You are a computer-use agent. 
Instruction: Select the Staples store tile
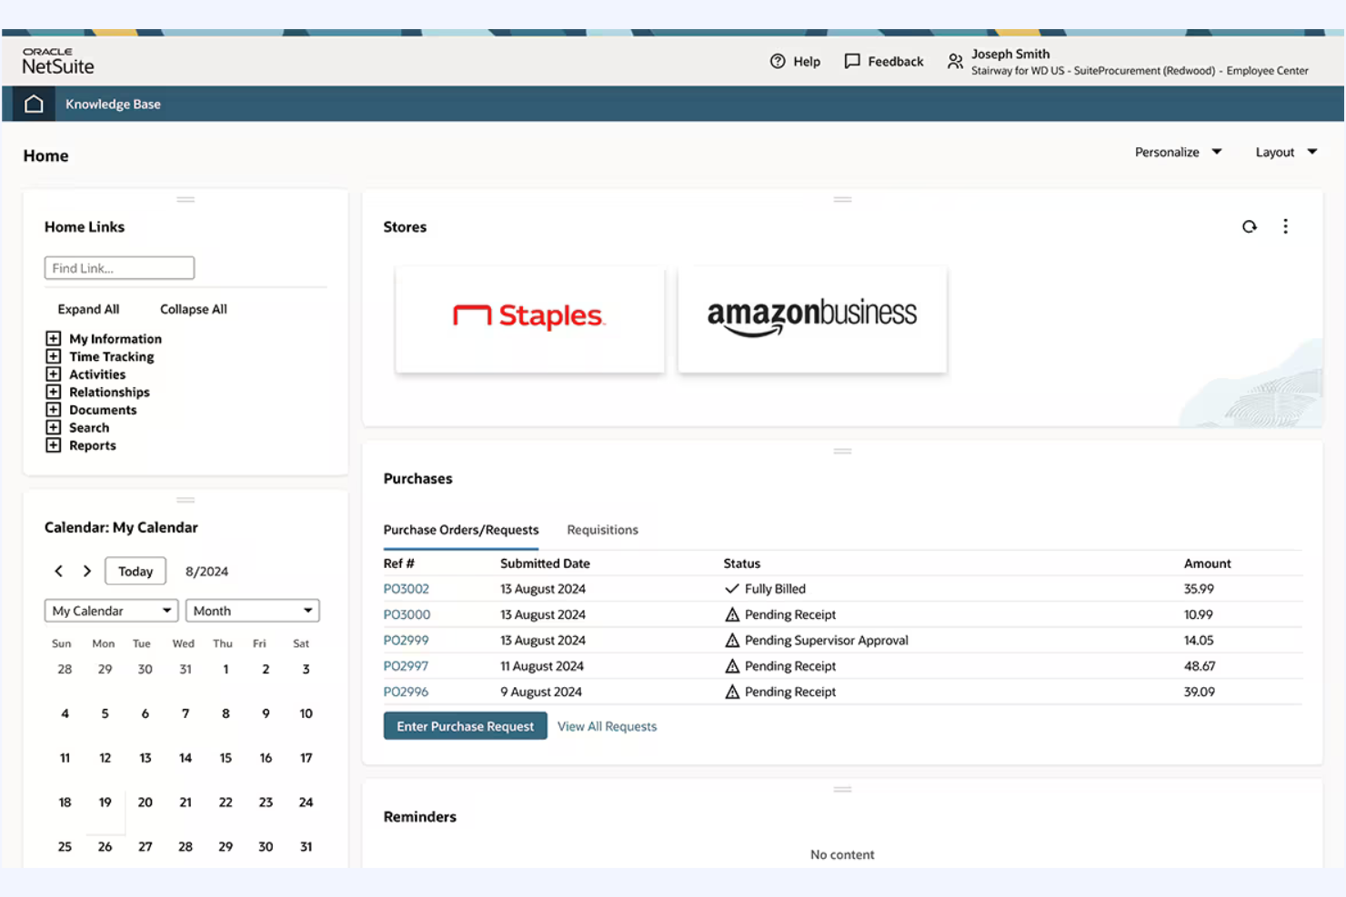point(529,319)
